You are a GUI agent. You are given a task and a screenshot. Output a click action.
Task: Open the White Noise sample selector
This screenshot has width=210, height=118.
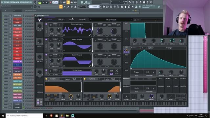click(77, 70)
